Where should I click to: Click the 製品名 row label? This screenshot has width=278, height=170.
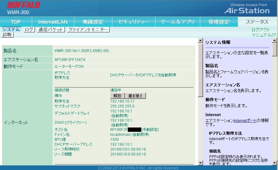10,51
